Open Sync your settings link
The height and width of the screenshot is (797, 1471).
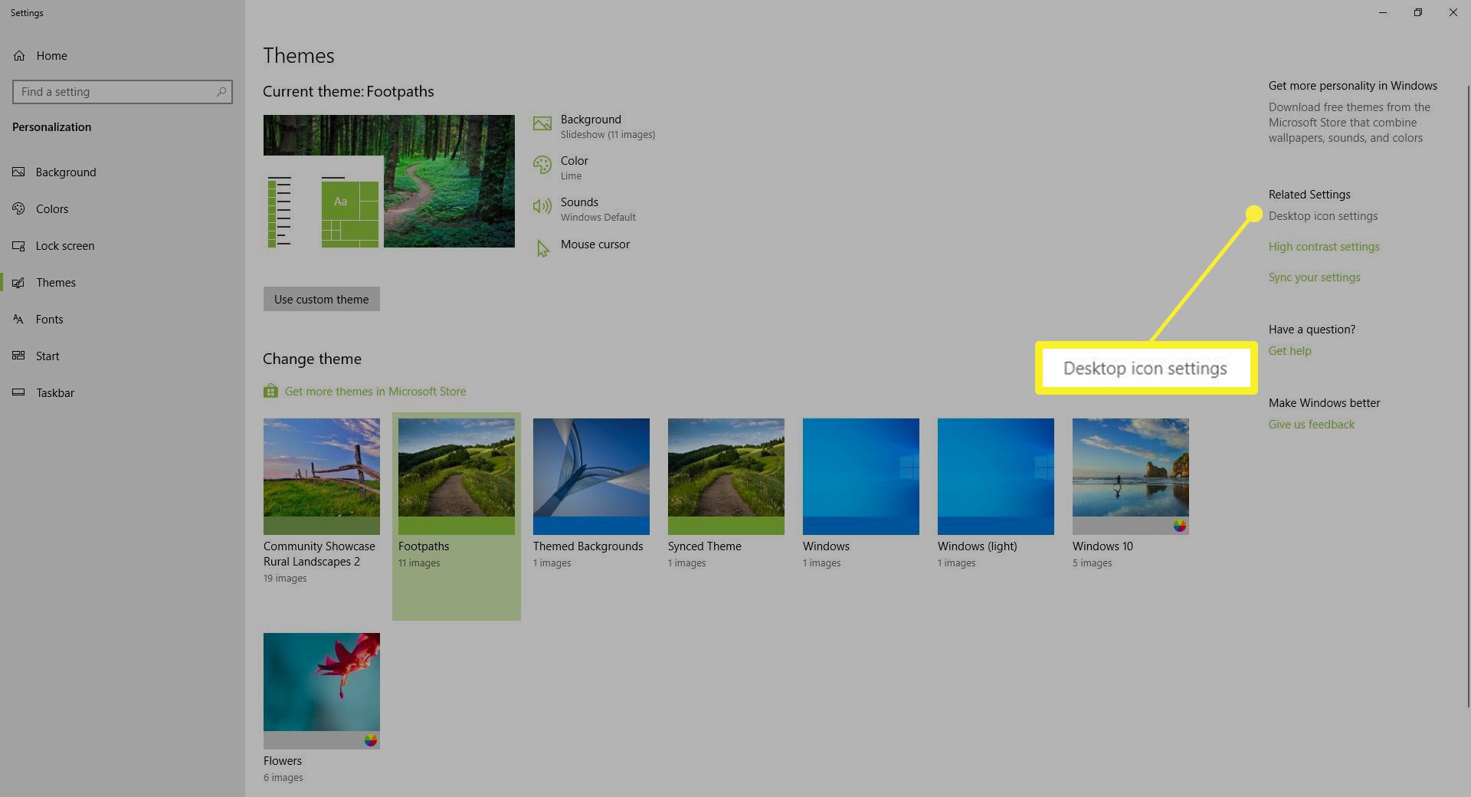1315,277
